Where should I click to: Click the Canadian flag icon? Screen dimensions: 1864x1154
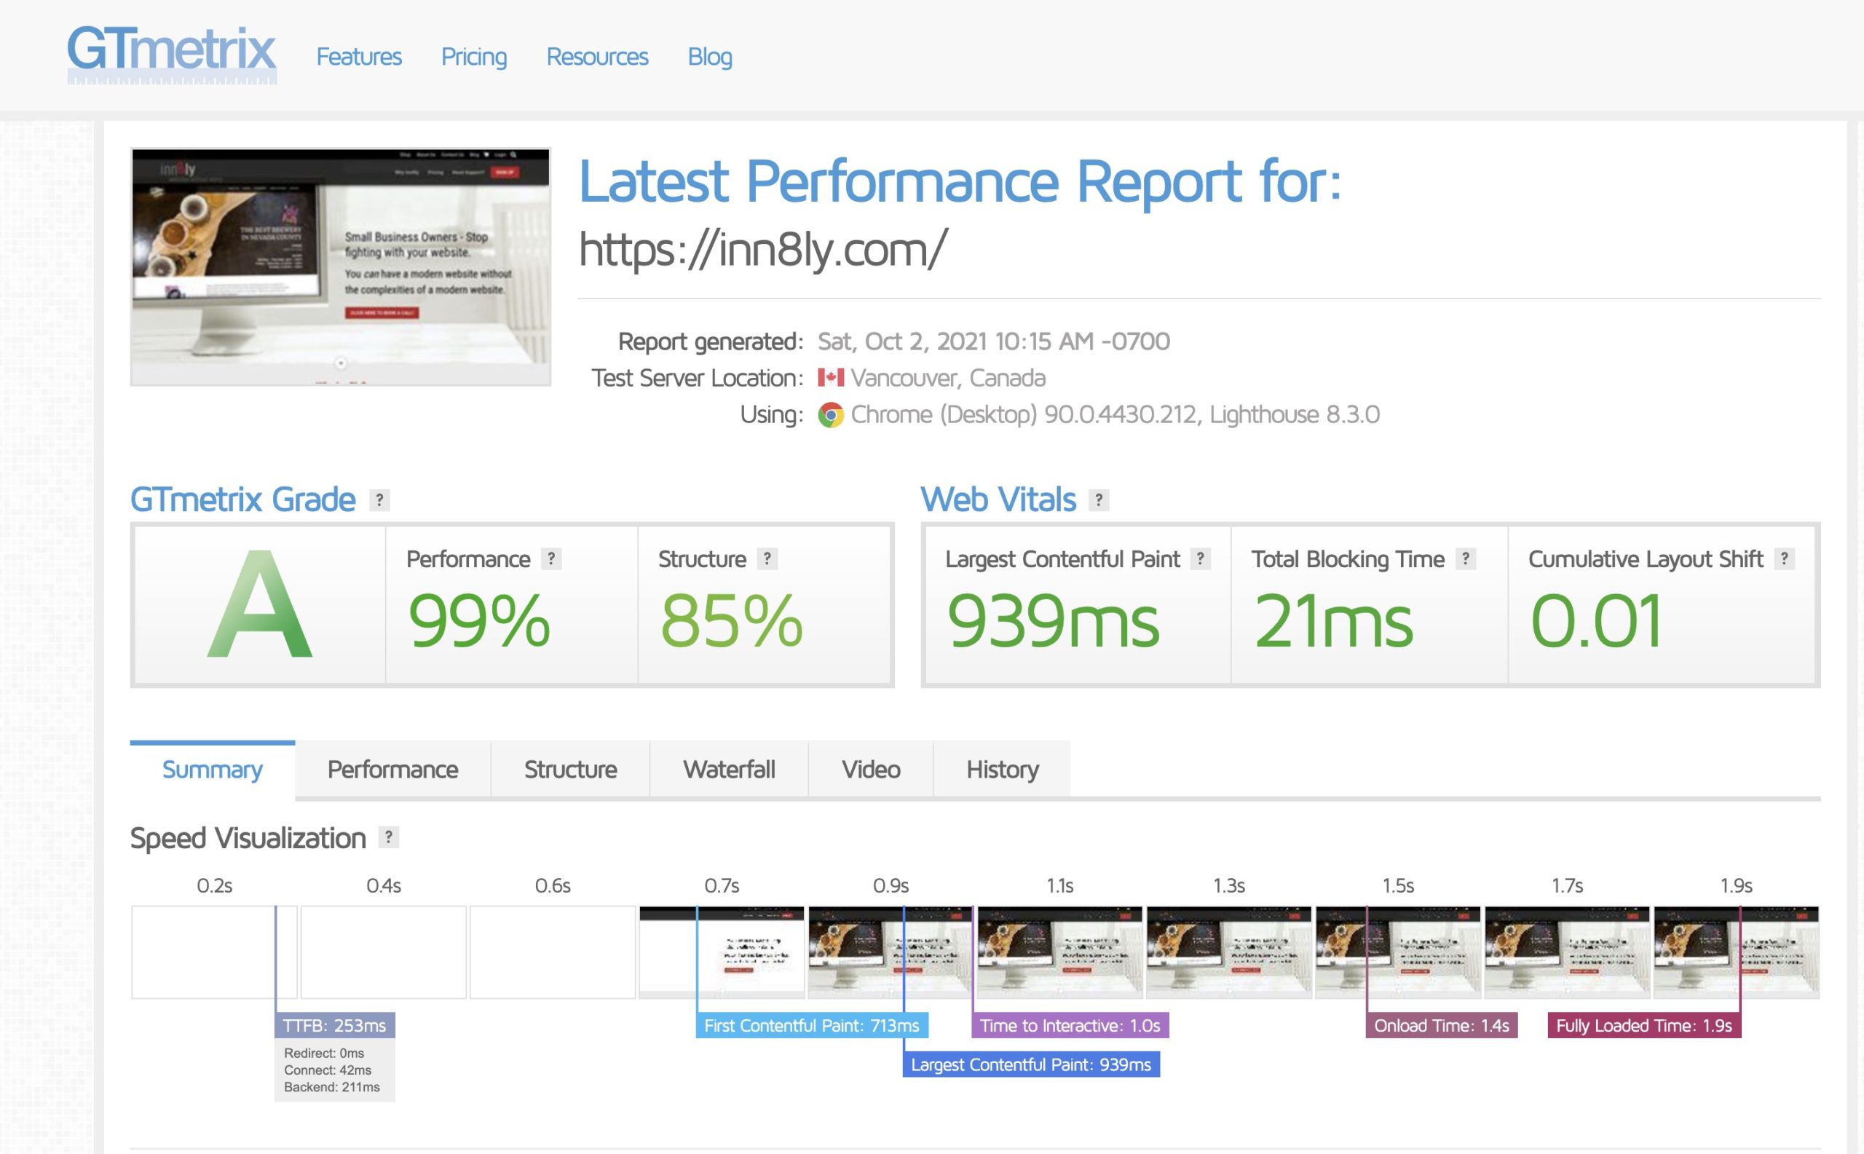pyautogui.click(x=831, y=377)
